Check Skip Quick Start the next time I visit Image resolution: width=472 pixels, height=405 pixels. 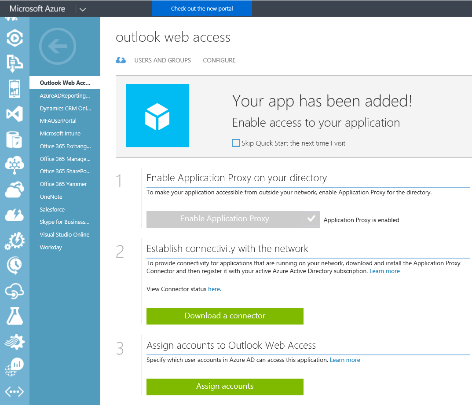point(236,143)
